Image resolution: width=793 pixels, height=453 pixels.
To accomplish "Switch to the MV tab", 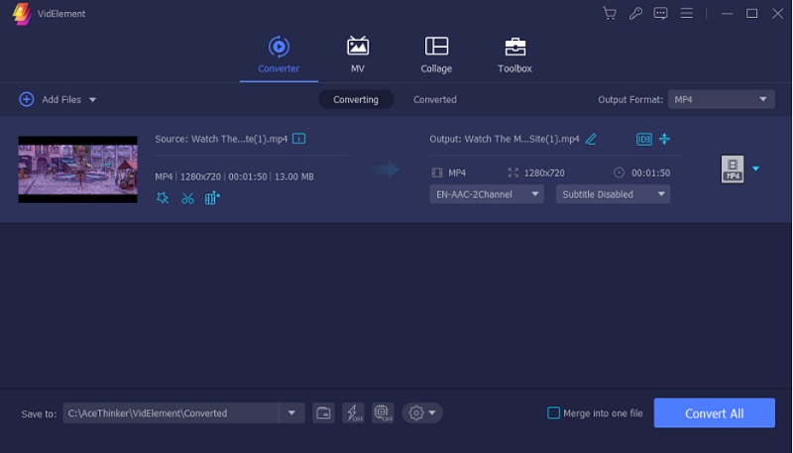I will [358, 55].
